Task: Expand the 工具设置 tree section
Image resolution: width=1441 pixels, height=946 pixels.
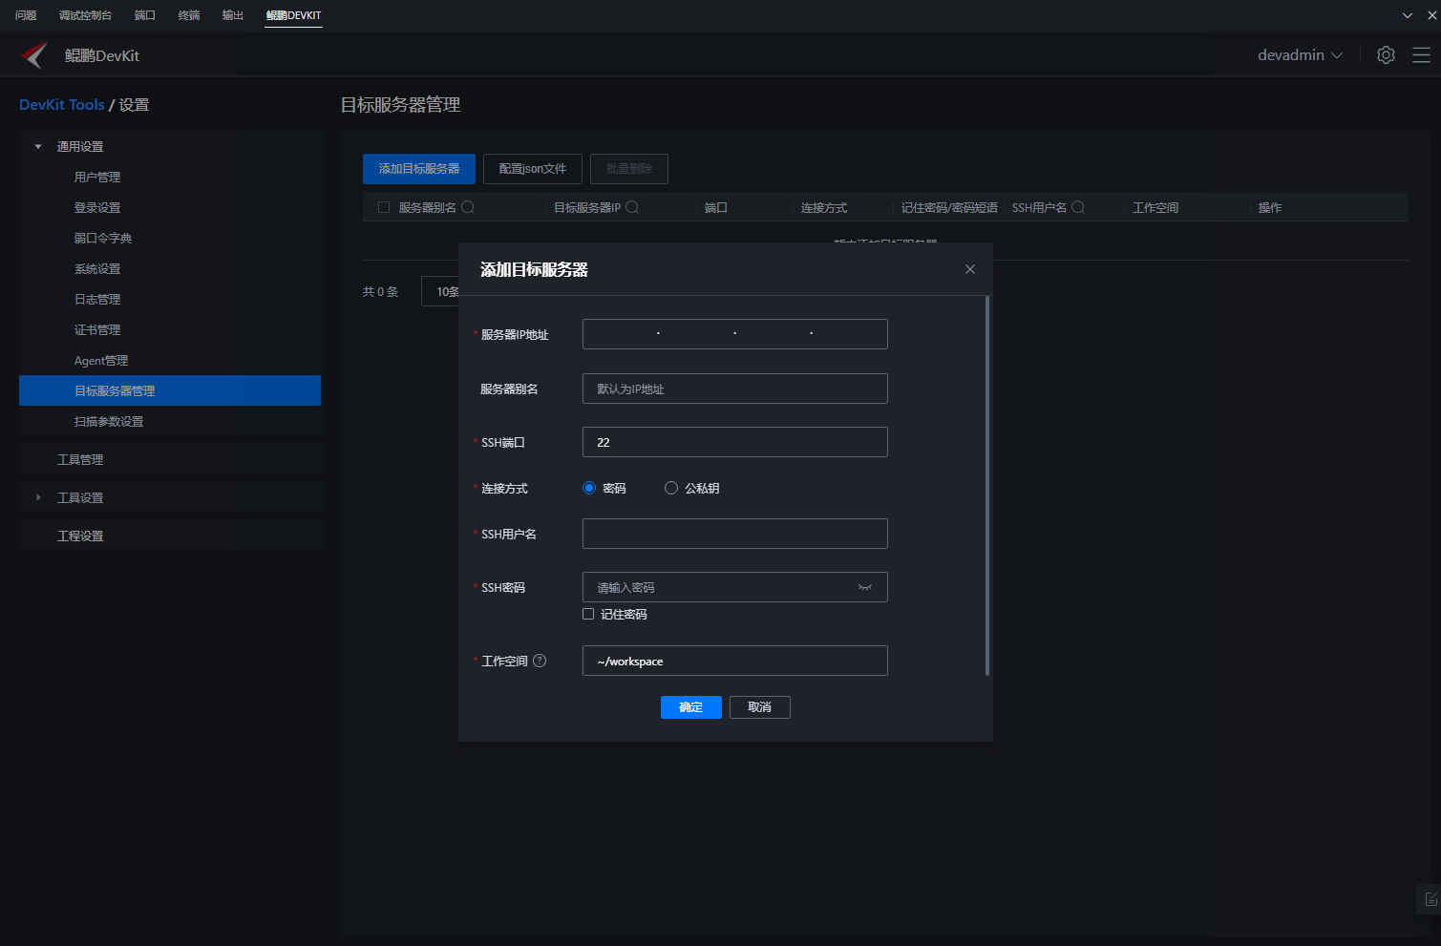Action: pyautogui.click(x=38, y=497)
